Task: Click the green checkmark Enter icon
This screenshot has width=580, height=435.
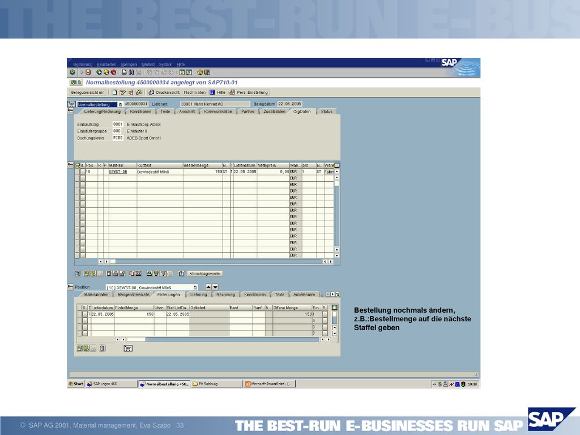Action: [72, 72]
